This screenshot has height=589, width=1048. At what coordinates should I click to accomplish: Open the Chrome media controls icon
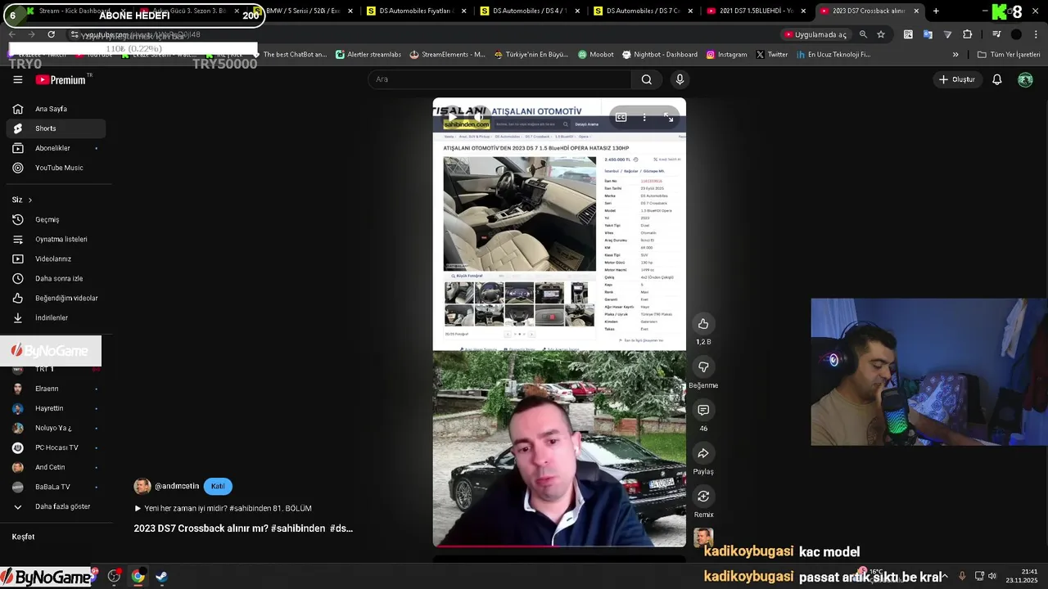[x=996, y=34]
